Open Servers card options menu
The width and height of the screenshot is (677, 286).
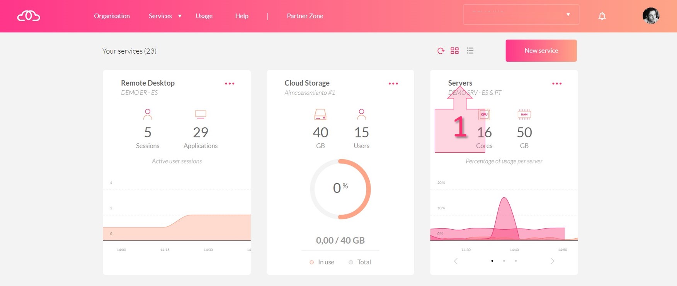pyautogui.click(x=556, y=84)
